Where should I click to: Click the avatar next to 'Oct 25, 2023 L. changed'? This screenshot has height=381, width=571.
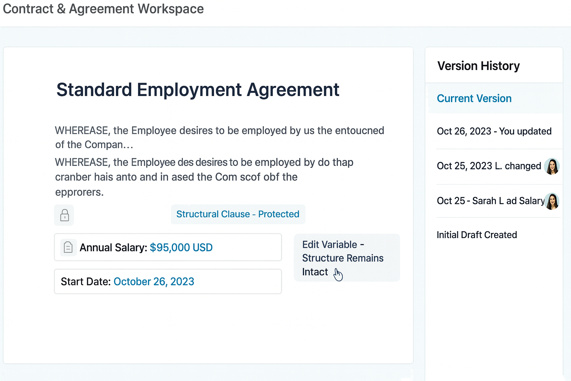click(x=552, y=166)
